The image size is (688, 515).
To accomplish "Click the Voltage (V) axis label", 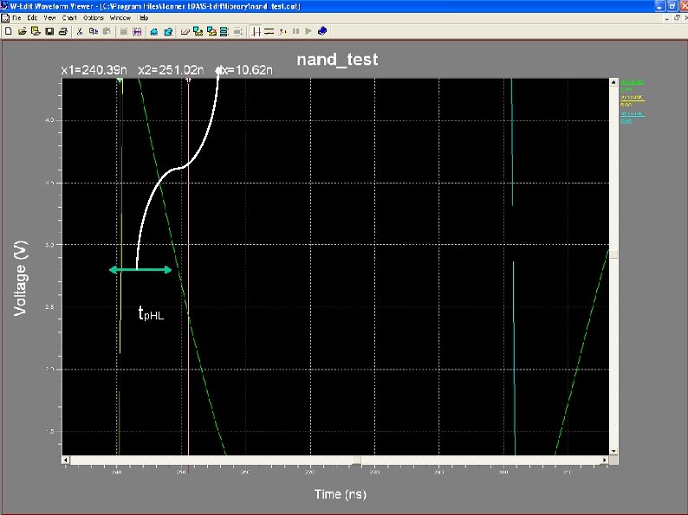I will pos(20,279).
